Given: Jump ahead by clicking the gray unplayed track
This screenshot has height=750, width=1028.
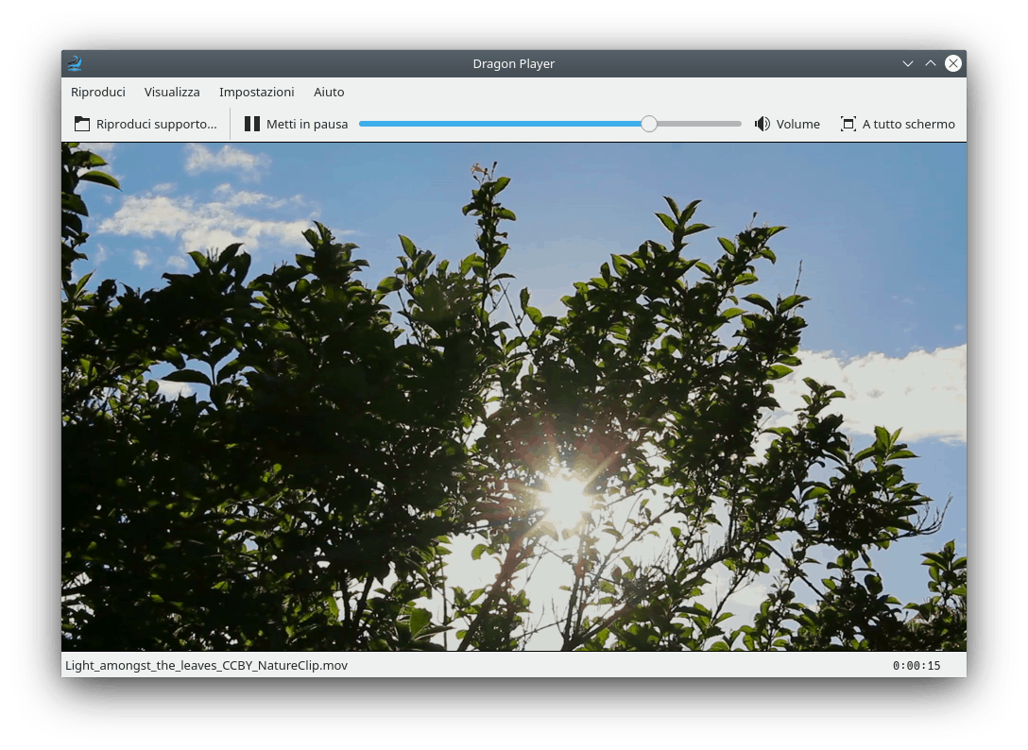Looking at the screenshot, I should click(x=699, y=124).
